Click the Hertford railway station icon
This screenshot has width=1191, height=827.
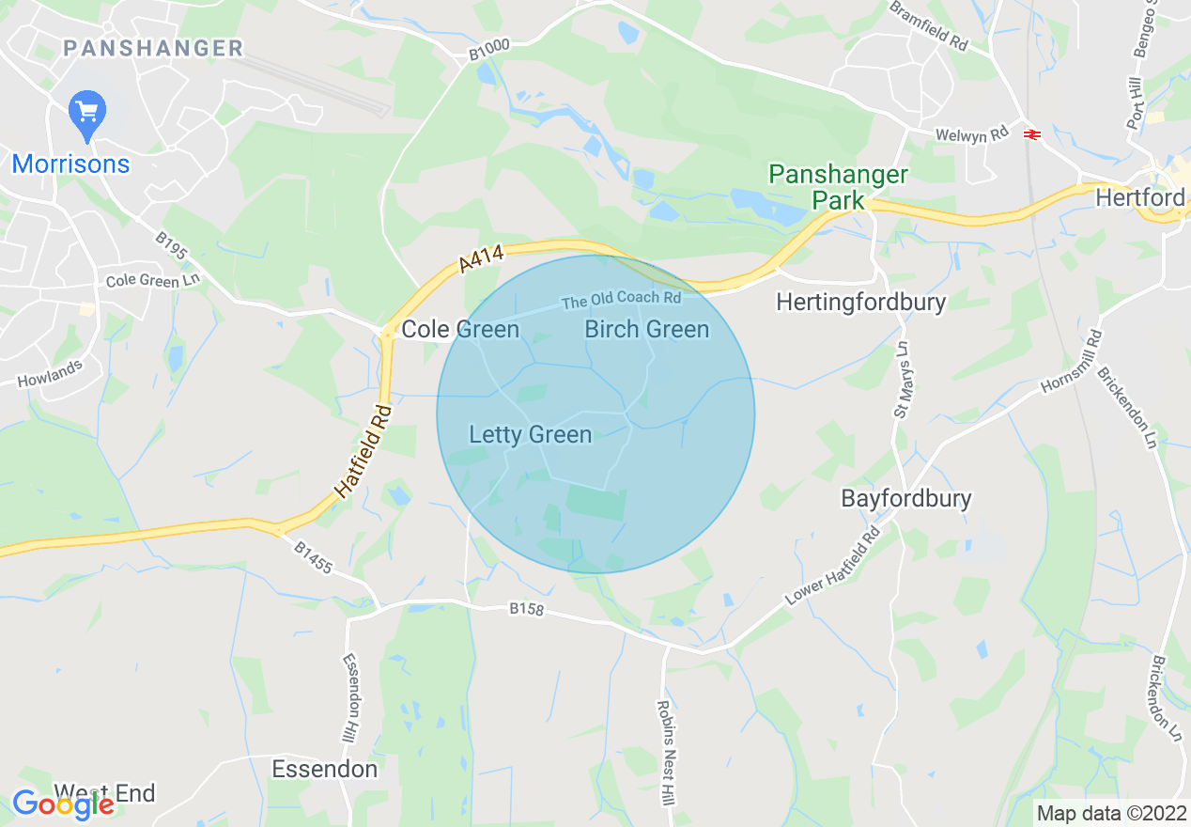(1031, 134)
